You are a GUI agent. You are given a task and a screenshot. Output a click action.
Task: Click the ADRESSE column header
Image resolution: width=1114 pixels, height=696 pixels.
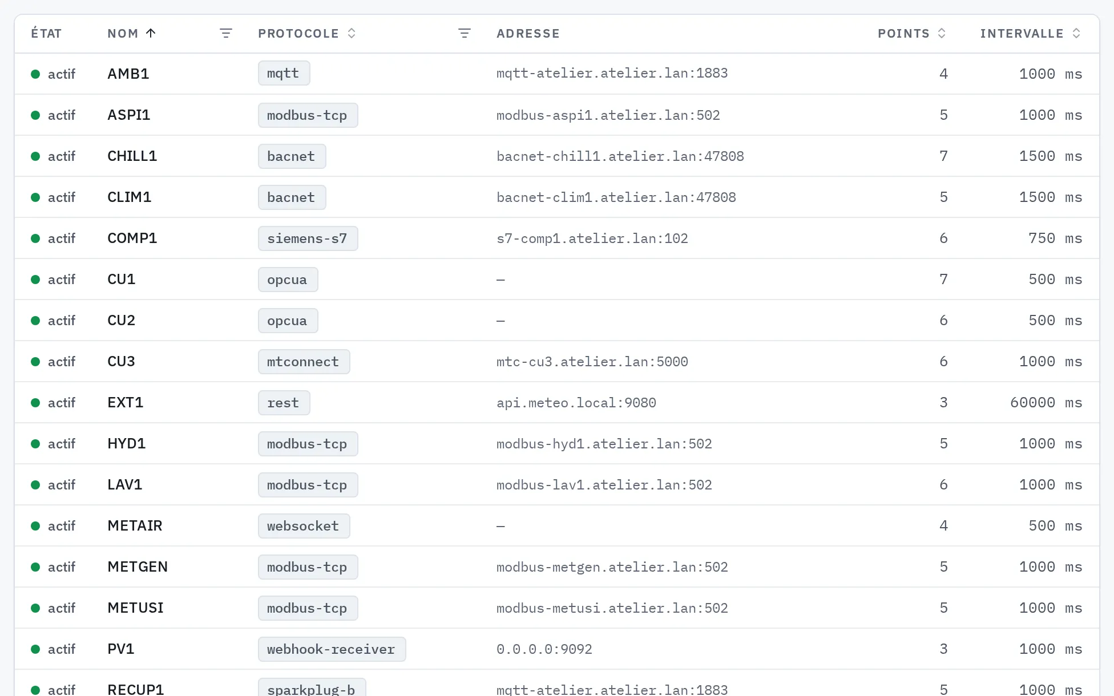click(x=528, y=33)
